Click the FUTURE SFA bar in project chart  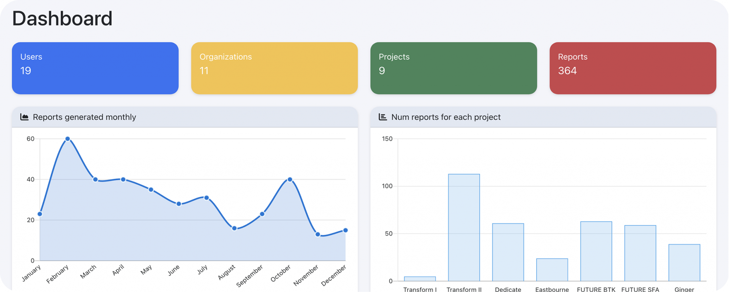click(x=640, y=253)
